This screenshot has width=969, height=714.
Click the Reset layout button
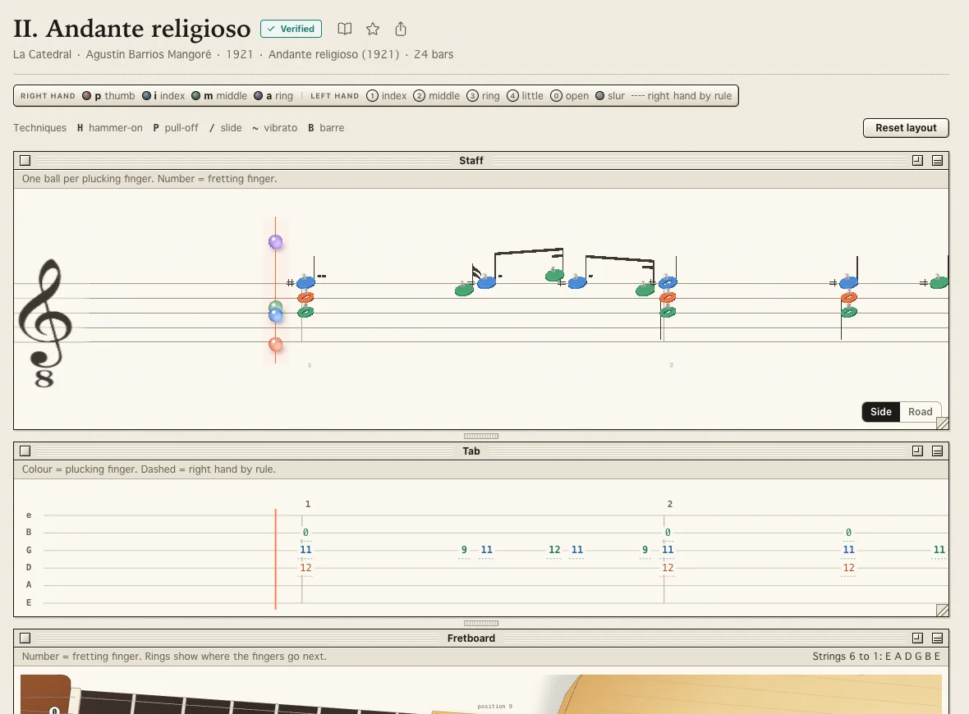coord(906,128)
